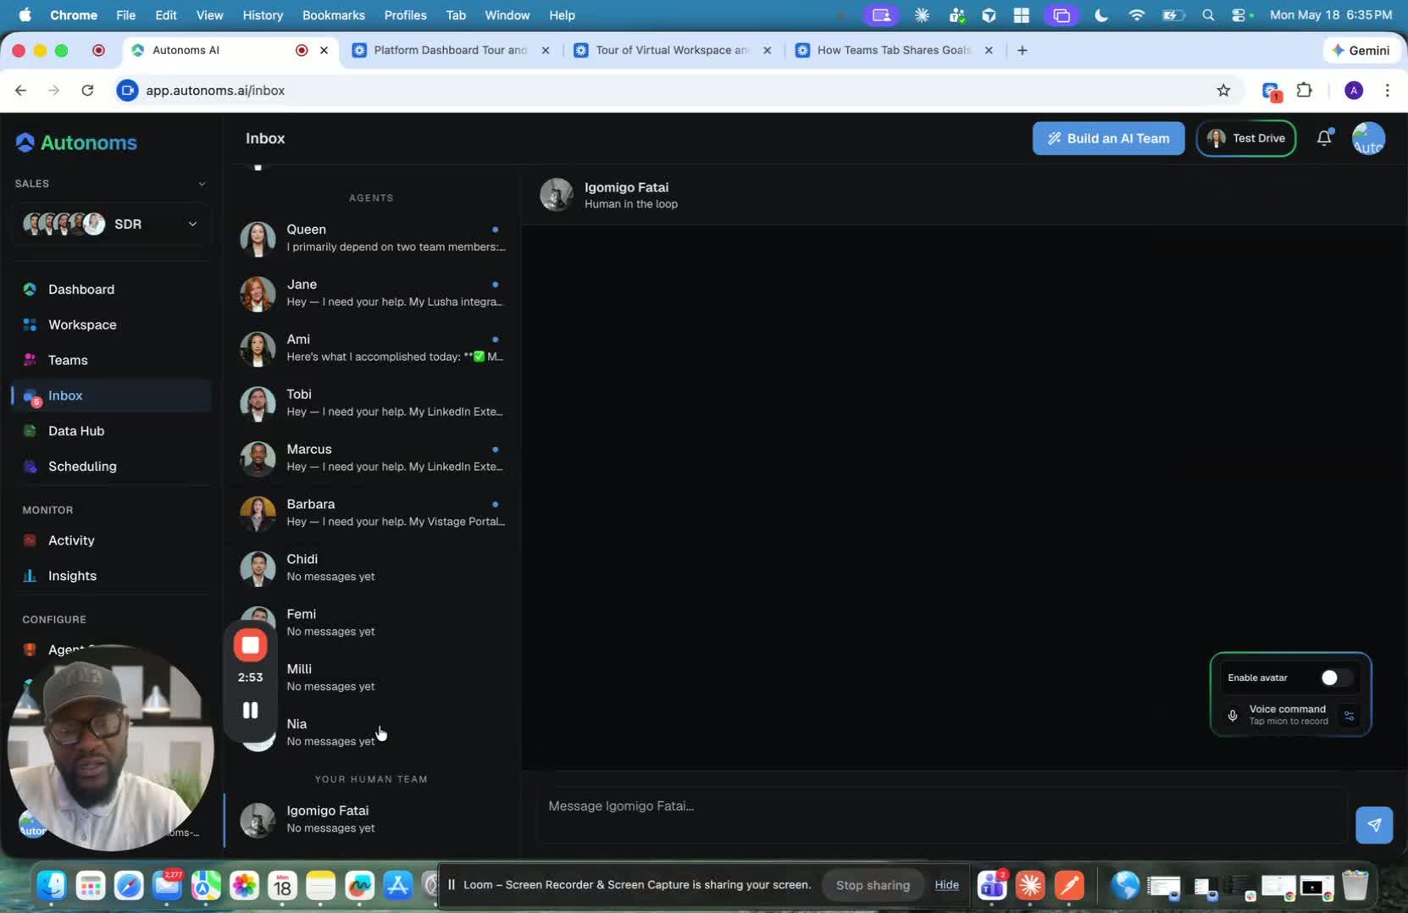The image size is (1408, 913).
Task: Open the Bookmarks menu
Action: point(333,15)
